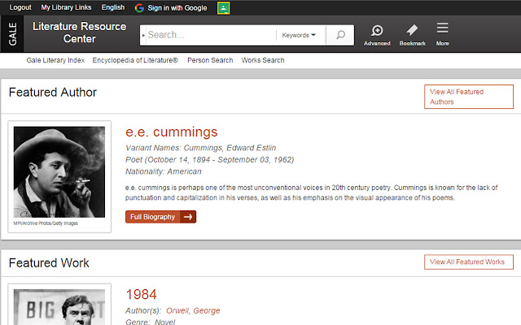Click View All Featured Works button
521x325 pixels.
(x=469, y=262)
